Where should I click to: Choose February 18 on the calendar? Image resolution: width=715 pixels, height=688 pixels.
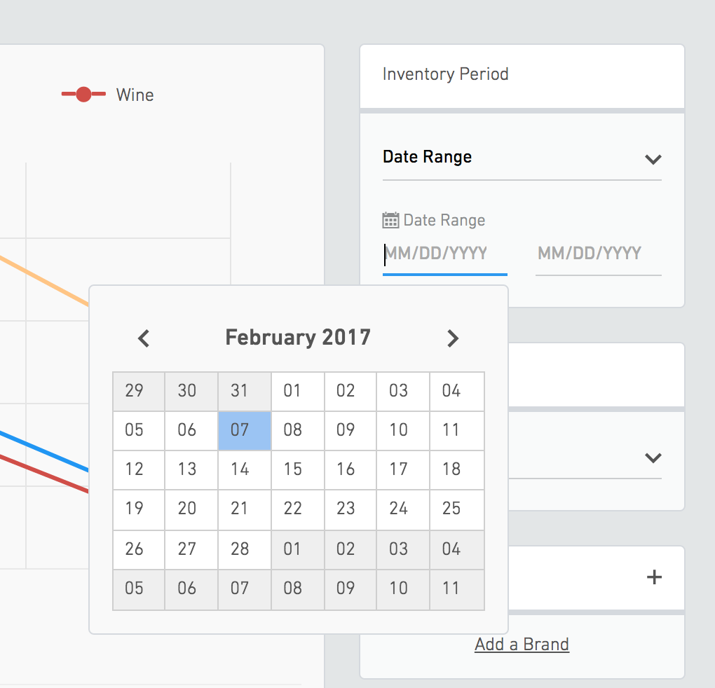451,469
